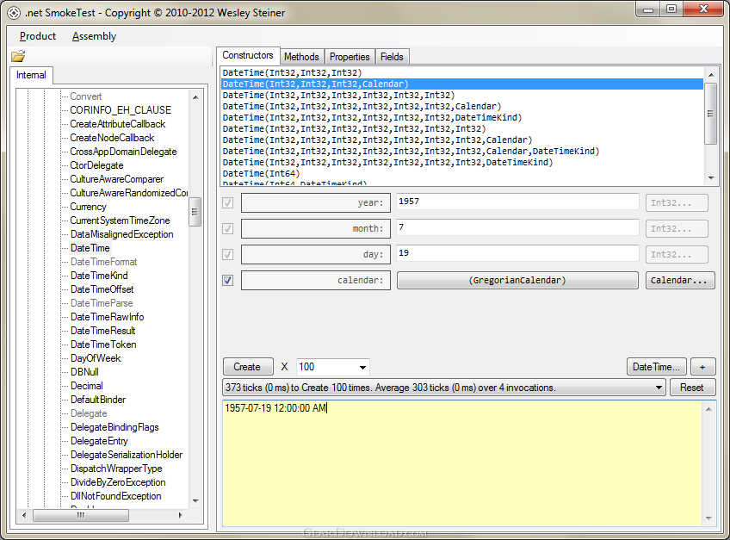Toggle the year parameter checkbox

[x=227, y=202]
